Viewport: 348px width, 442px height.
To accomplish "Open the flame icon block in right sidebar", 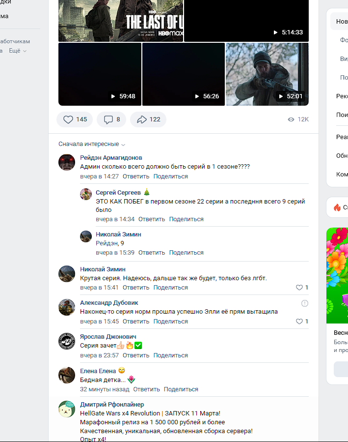I will pyautogui.click(x=337, y=207).
